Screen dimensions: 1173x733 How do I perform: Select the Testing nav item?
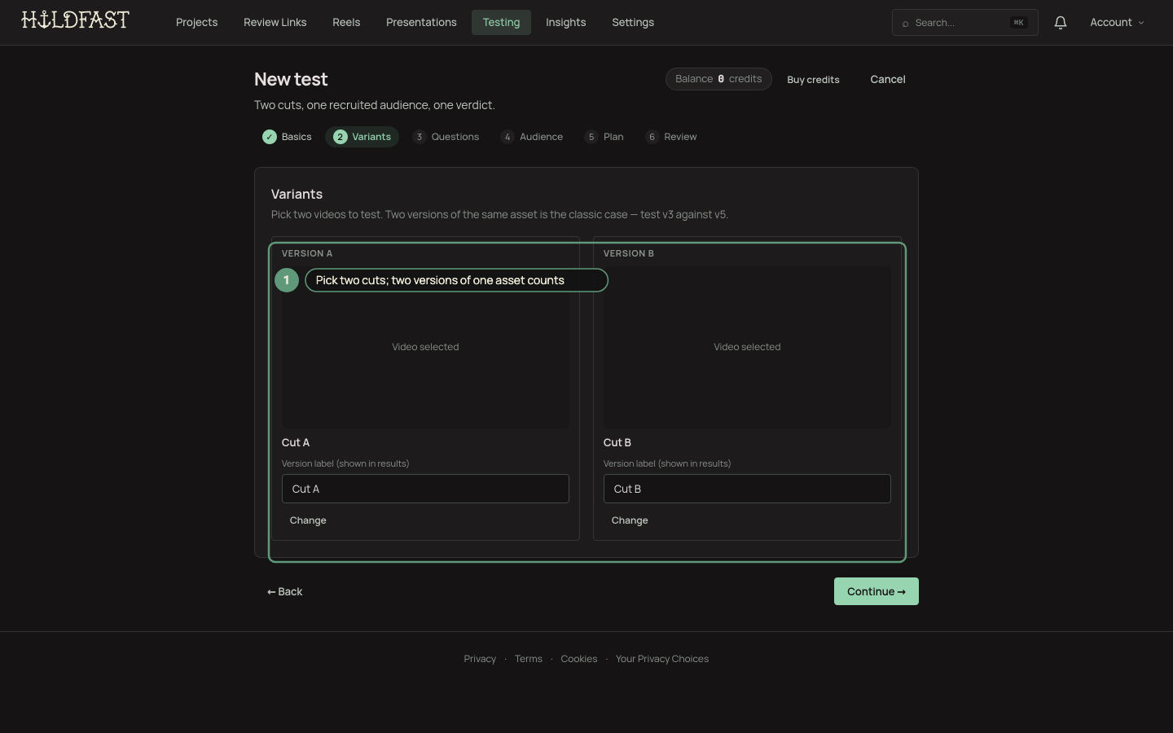coord(501,23)
